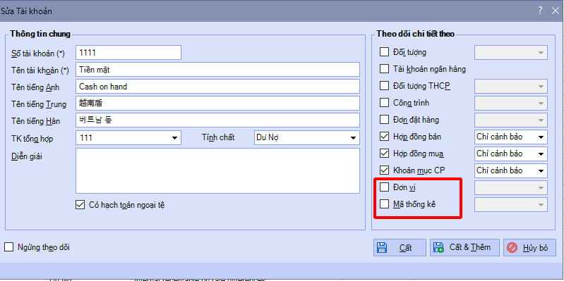This screenshot has width=564, height=281.
Task: Click the Cất & Thêm button
Action: coord(464,248)
